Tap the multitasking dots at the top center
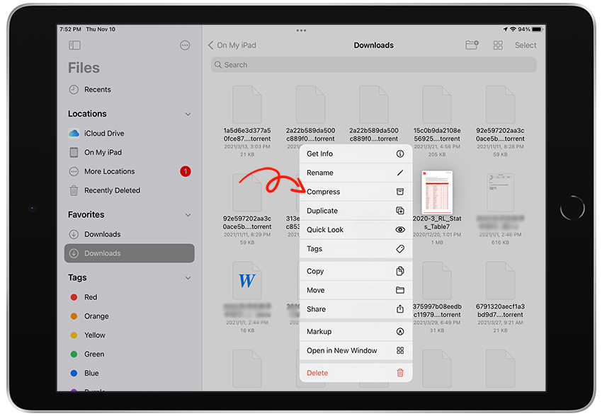 tap(300, 30)
